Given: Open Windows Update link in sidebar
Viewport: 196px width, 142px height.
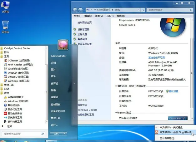Looking at the screenshot, I should pyautogui.click(x=88, y=110).
